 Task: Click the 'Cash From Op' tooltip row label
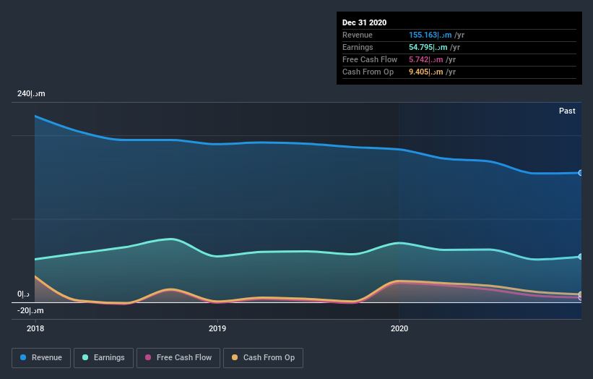[x=368, y=72]
